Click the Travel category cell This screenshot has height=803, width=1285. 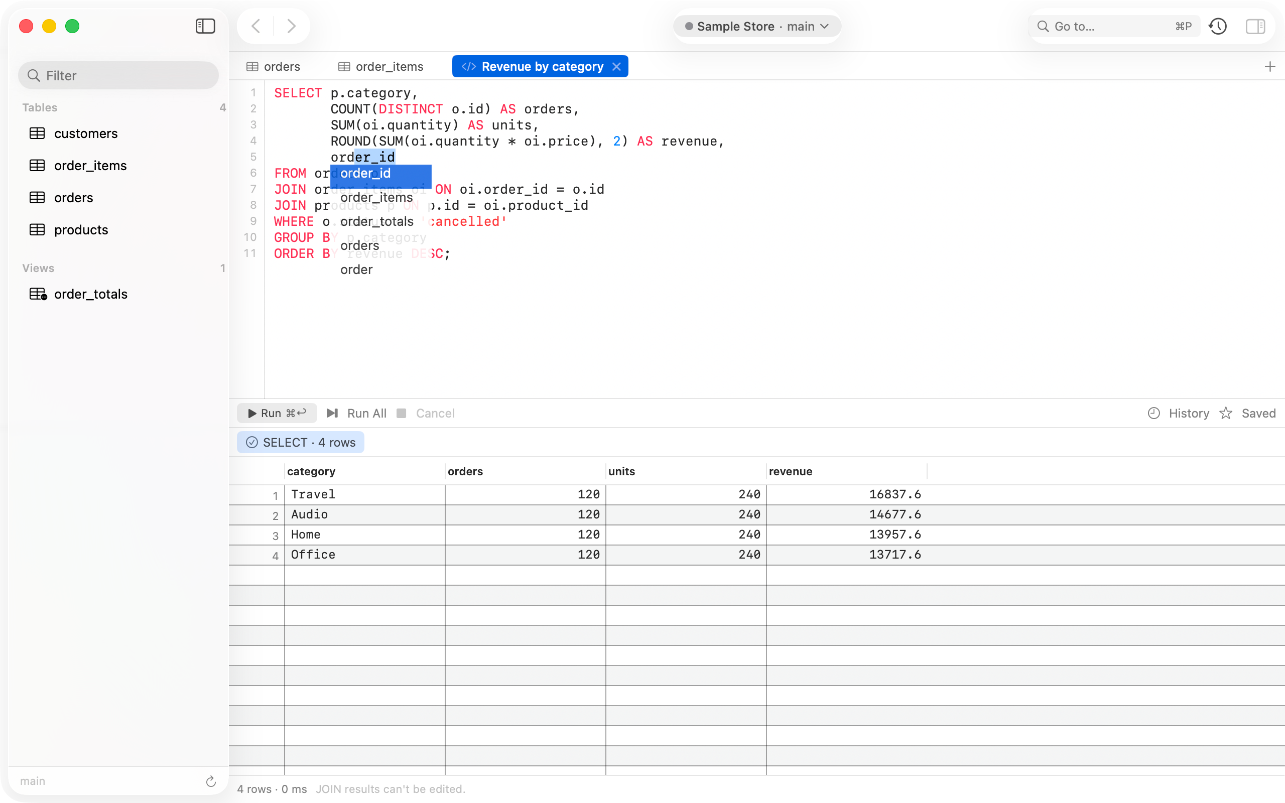point(364,494)
